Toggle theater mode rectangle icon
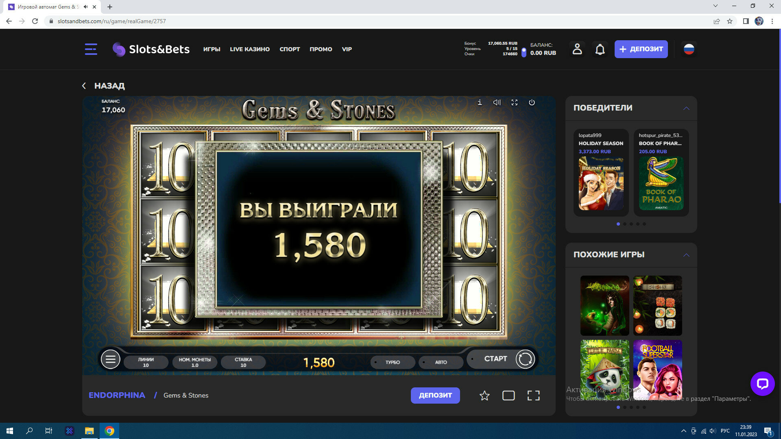The image size is (781, 439). (508, 396)
